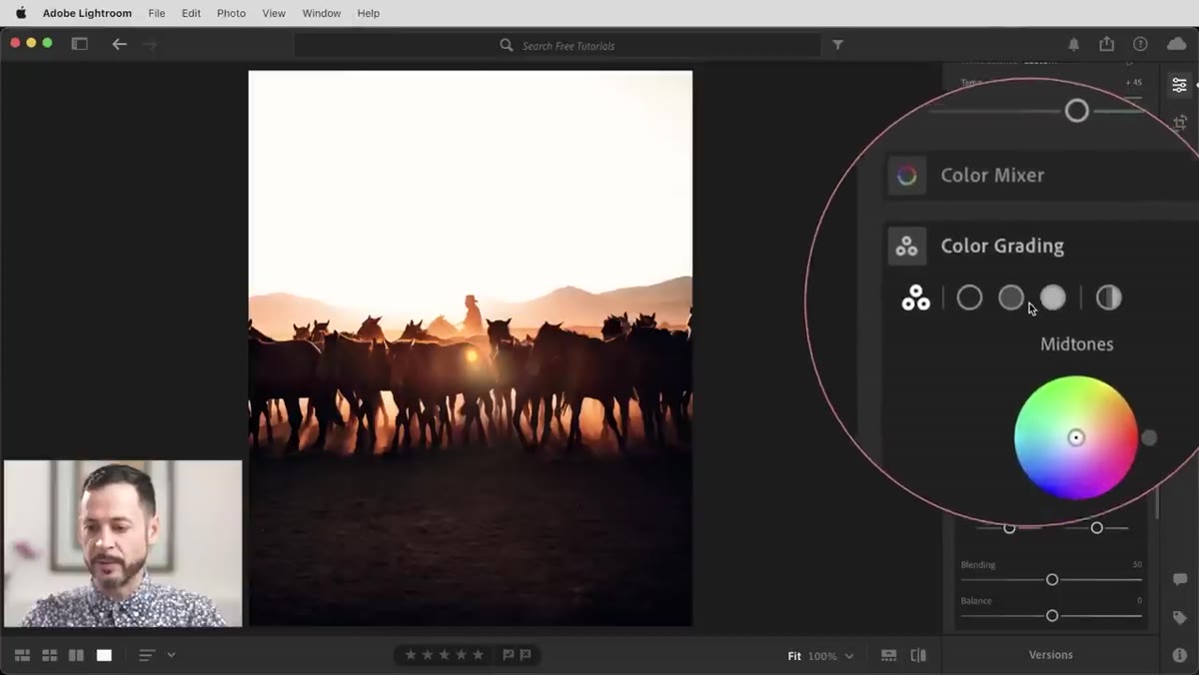Open the Edit menu
The height and width of the screenshot is (675, 1199).
tap(191, 13)
